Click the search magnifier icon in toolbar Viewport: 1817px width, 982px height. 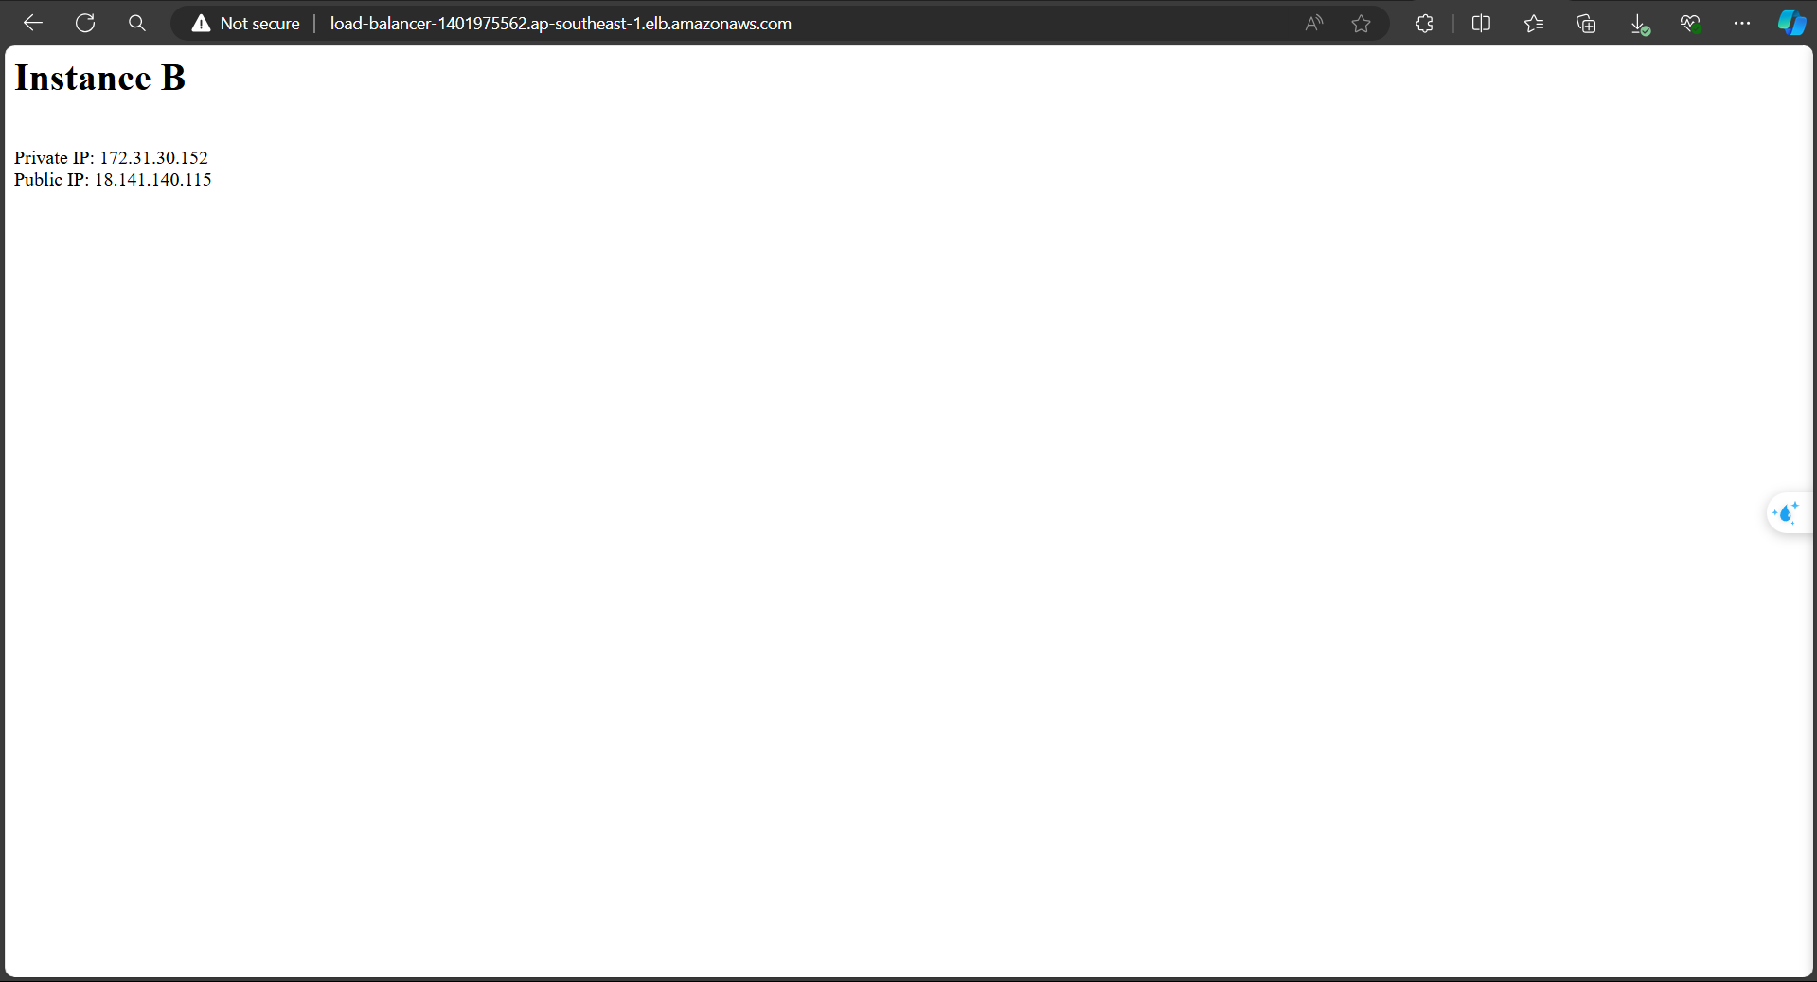137,24
